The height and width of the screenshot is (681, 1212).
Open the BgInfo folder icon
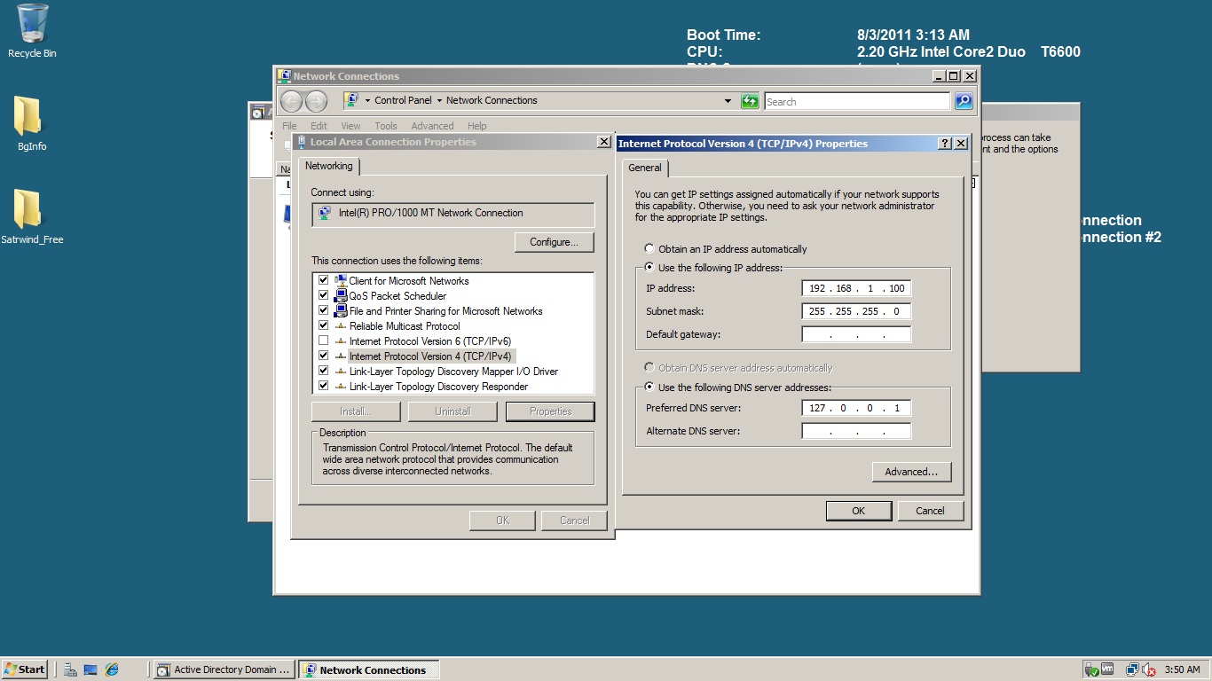[29, 117]
